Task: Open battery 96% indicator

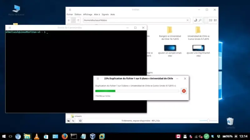Action: 227,136
